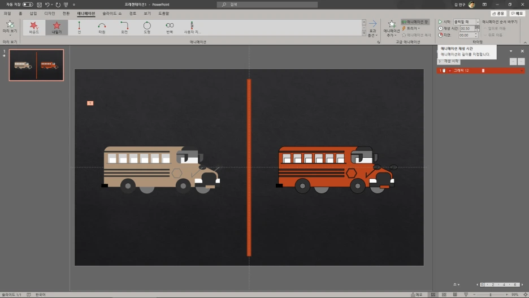The width and height of the screenshot is (529, 298).
Task: Open dropdown arrow of 그래픽 12 entry
Action: pos(522,71)
